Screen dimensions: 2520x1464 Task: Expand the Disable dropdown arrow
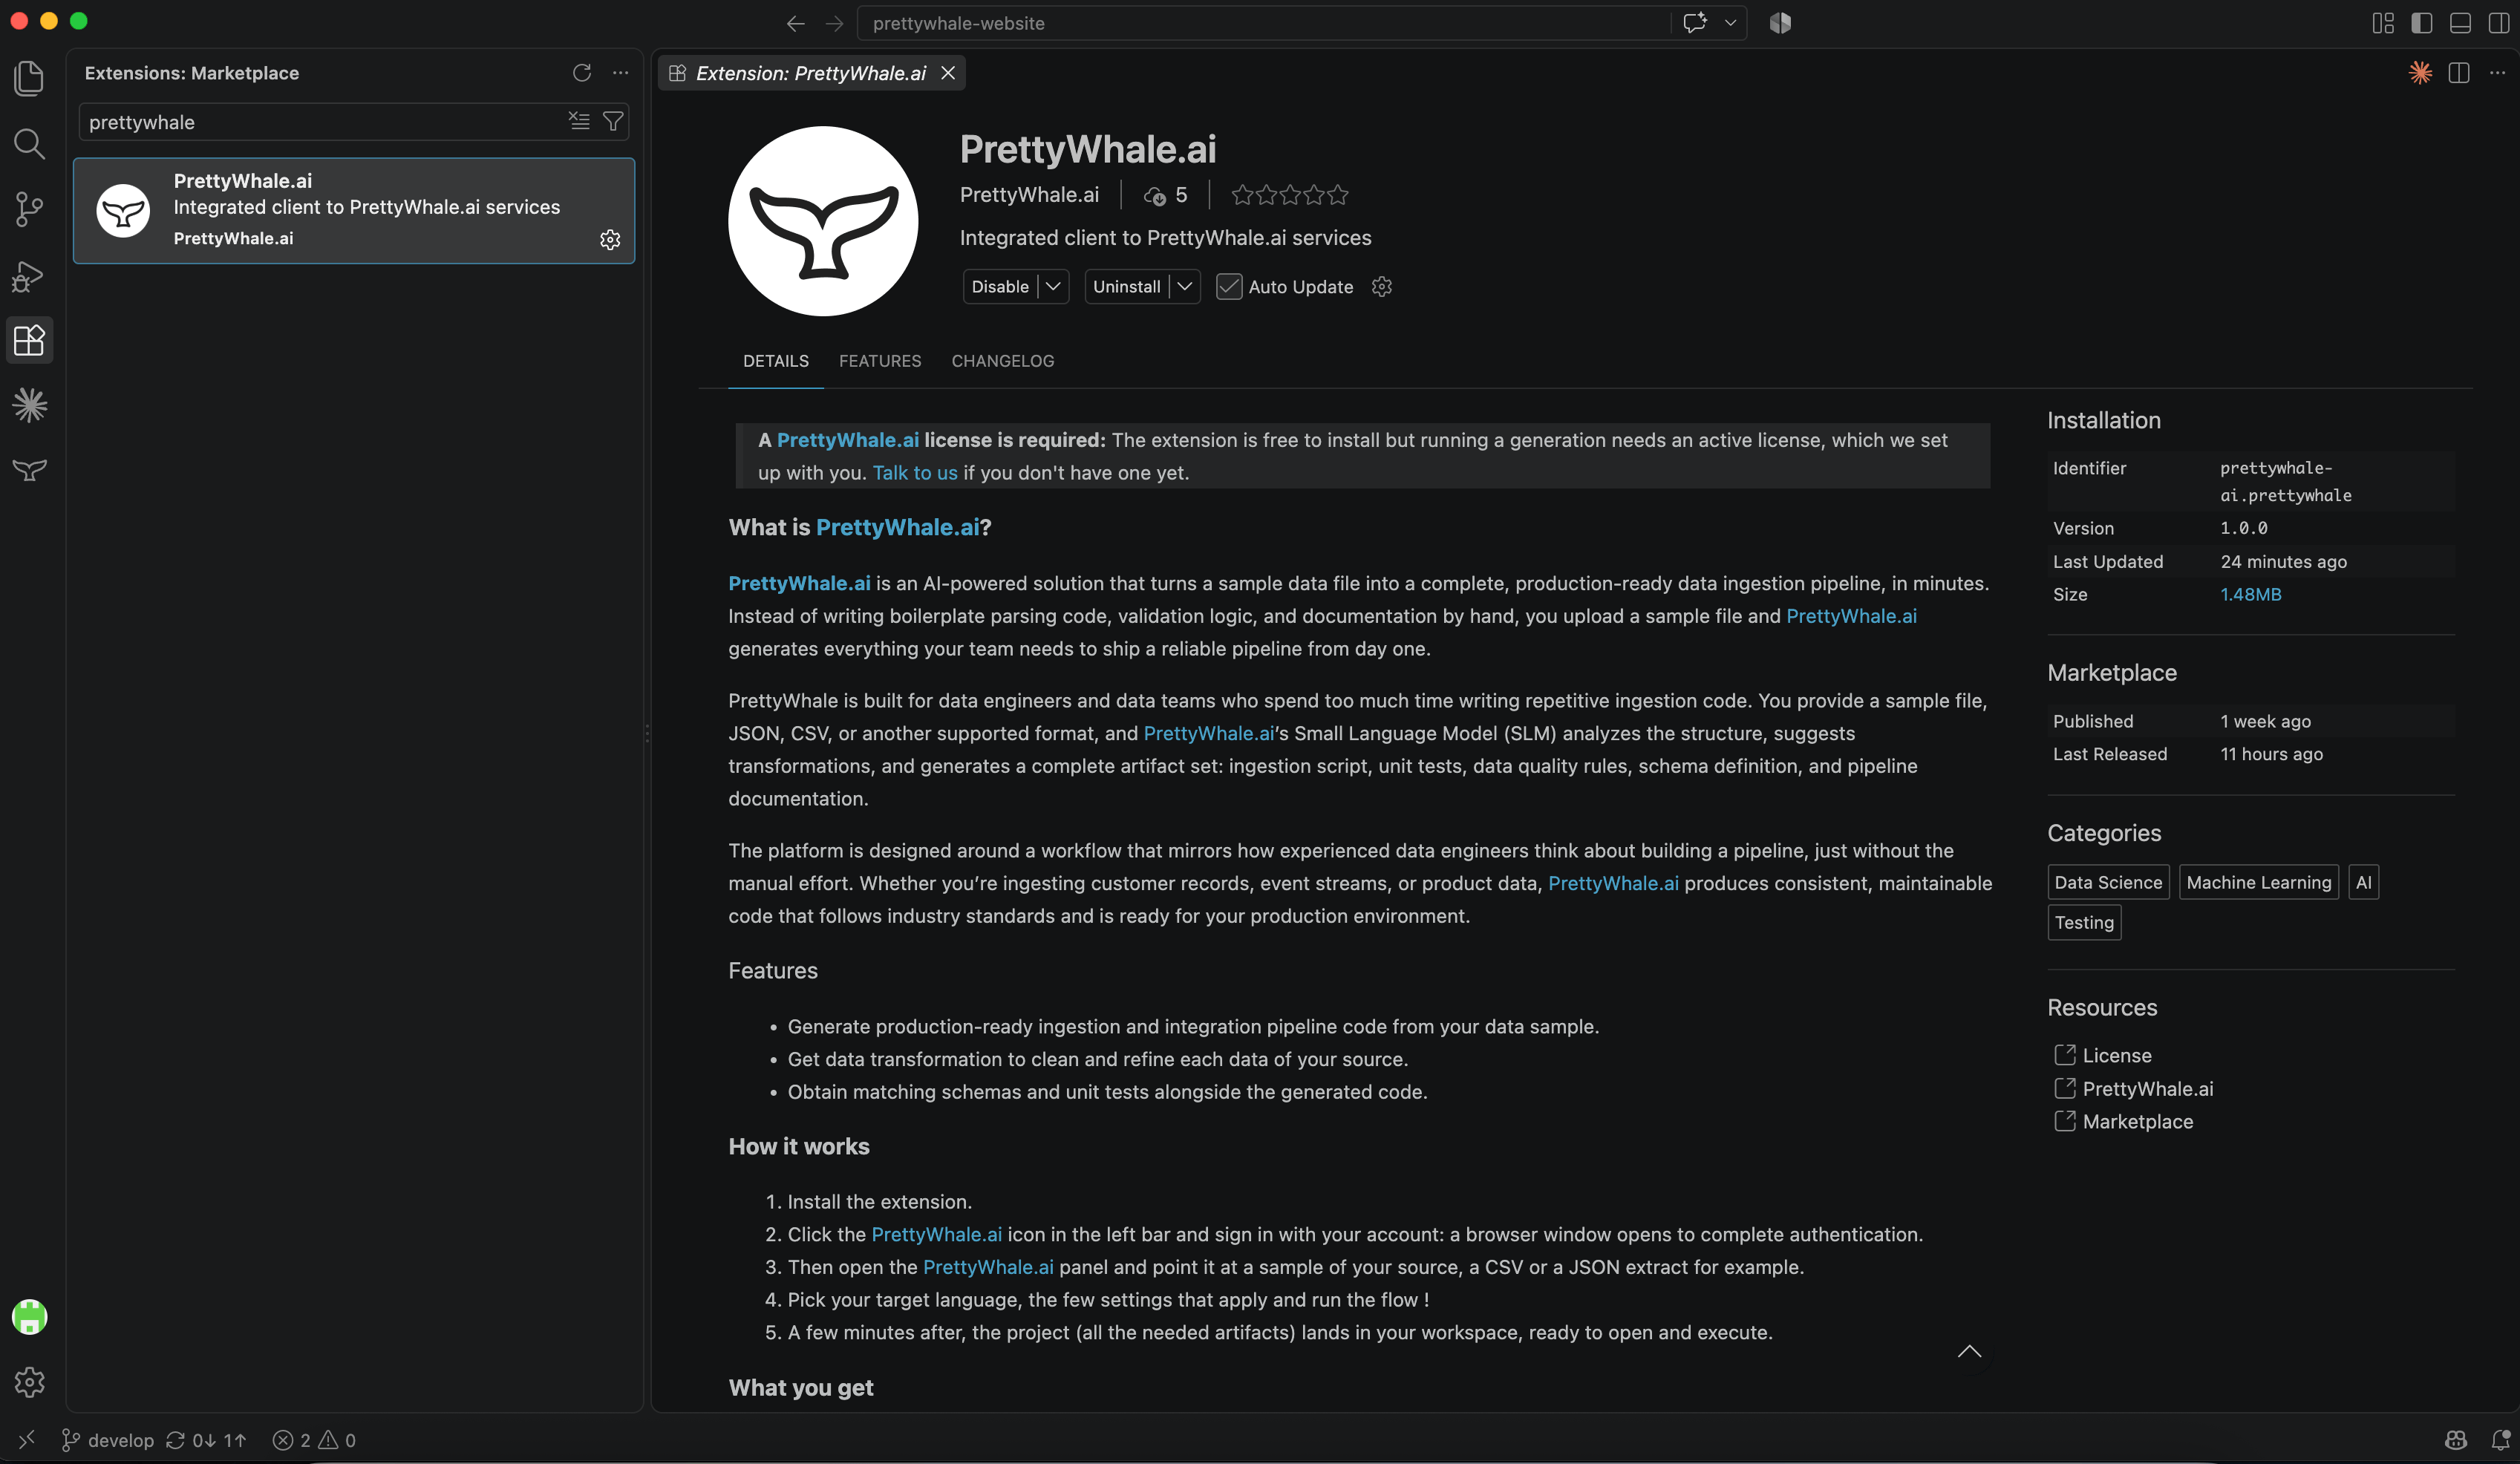(x=1053, y=287)
